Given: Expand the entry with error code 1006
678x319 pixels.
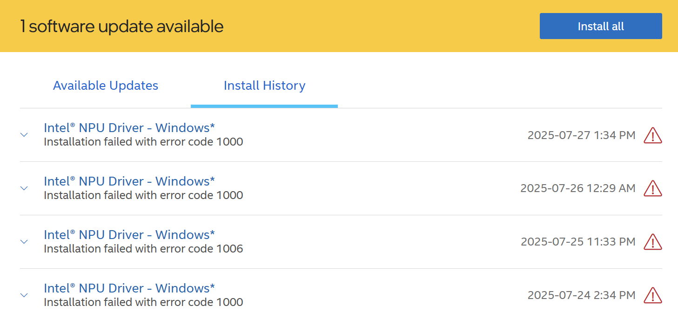Looking at the screenshot, I should tap(24, 242).
